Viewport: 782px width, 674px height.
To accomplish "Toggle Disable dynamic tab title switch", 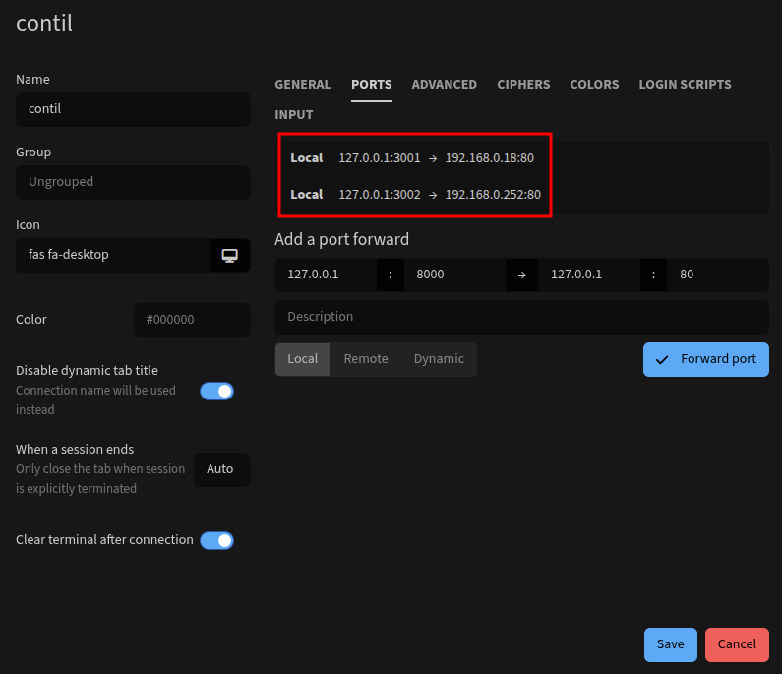I will (x=216, y=391).
